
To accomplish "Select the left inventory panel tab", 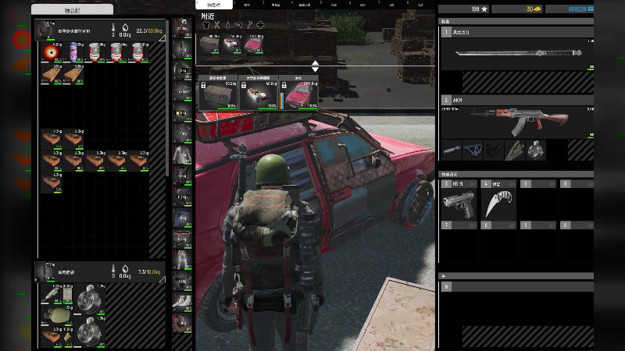I will (x=72, y=10).
